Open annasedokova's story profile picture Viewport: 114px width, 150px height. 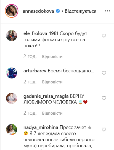coord(12,11)
